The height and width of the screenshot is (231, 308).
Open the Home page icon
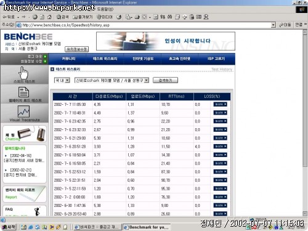(49, 17)
